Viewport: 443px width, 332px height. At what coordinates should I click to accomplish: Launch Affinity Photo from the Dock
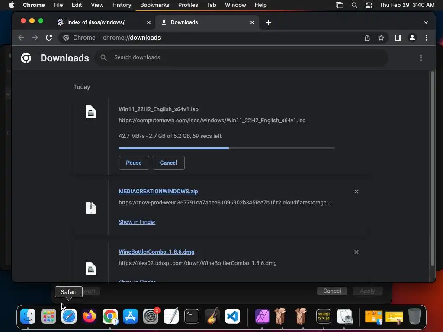click(262, 316)
